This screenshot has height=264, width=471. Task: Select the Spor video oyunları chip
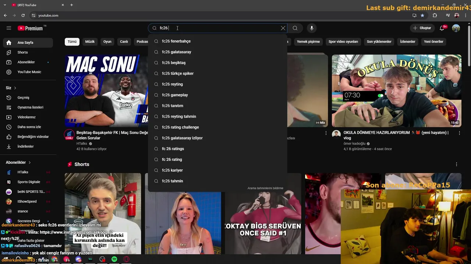click(x=343, y=41)
